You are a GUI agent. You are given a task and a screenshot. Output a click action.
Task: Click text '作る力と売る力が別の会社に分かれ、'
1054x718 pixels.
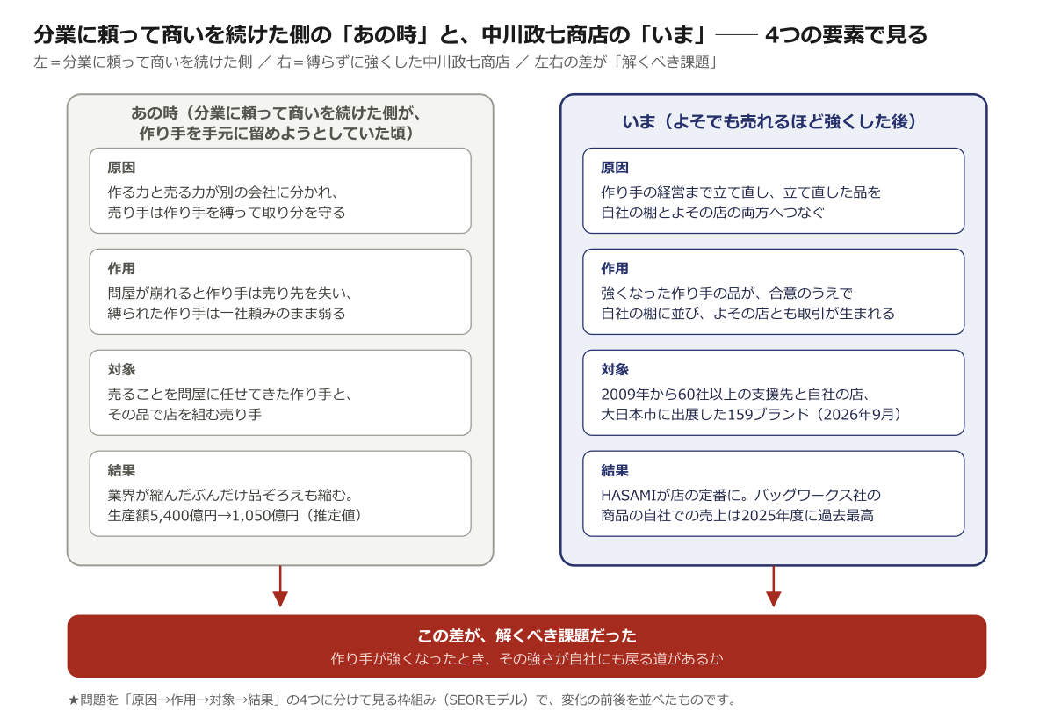click(x=223, y=192)
